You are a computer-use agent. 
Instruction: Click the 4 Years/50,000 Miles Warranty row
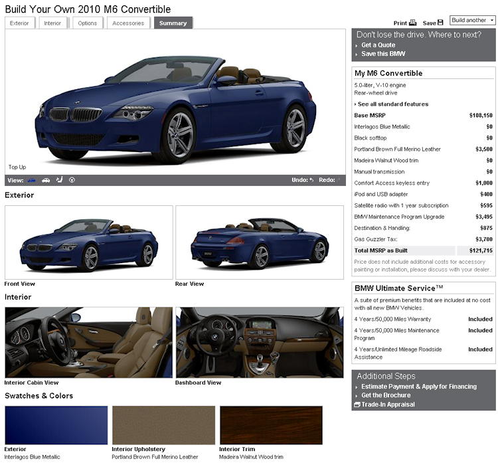coord(424,320)
